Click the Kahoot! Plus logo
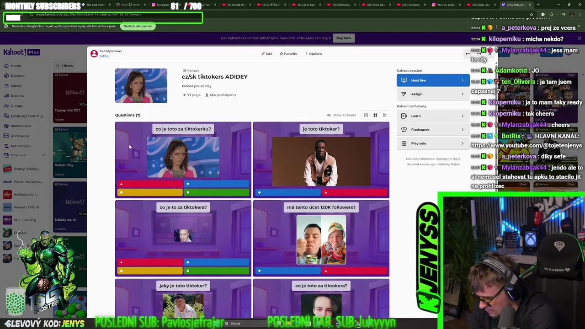 [21, 52]
